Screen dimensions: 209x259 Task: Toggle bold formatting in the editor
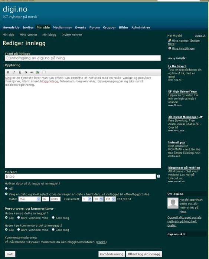pyautogui.click(x=8, y=72)
